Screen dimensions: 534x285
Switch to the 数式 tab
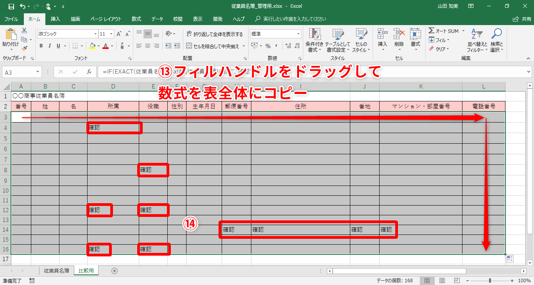(136, 19)
